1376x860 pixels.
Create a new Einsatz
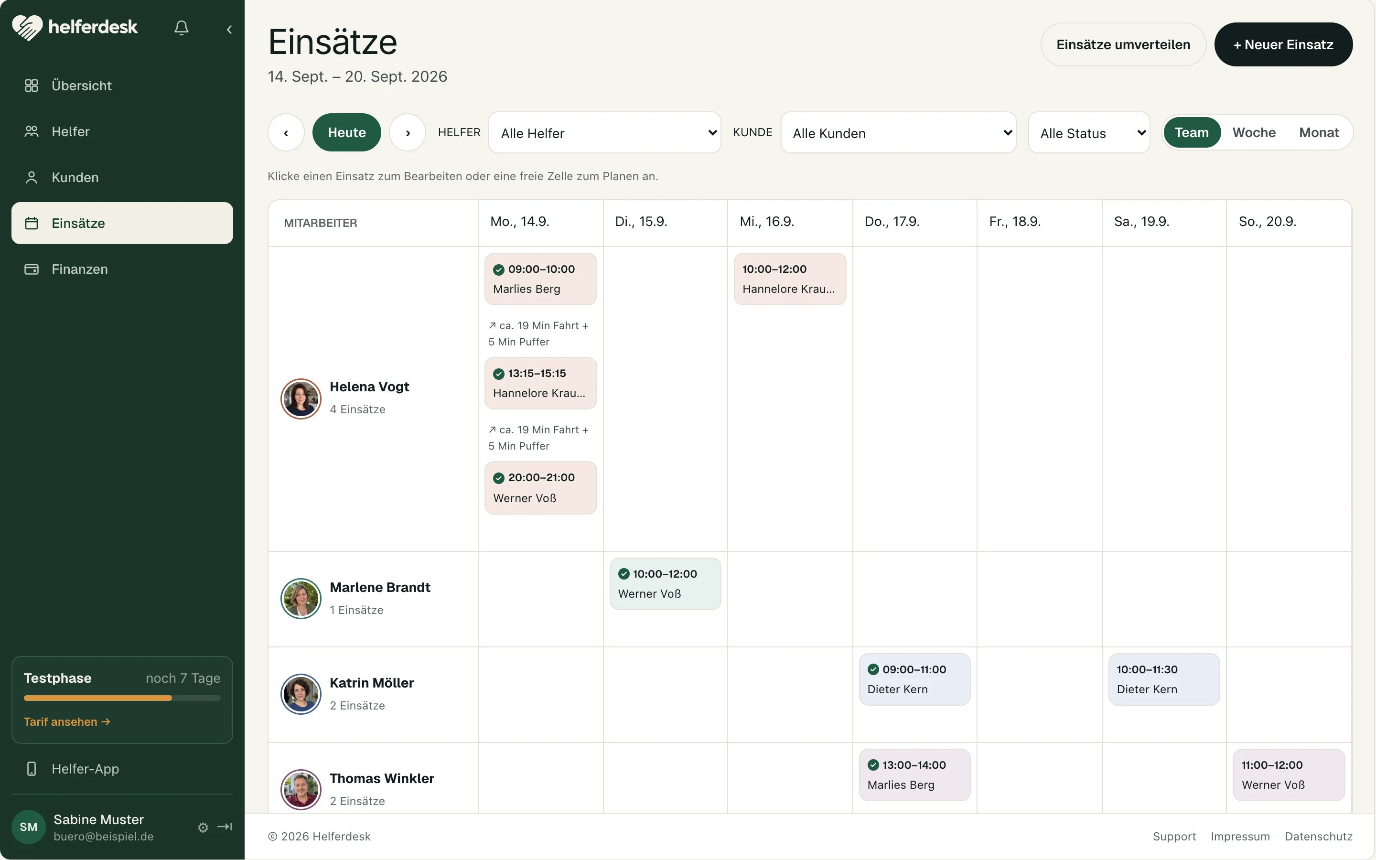1283,44
